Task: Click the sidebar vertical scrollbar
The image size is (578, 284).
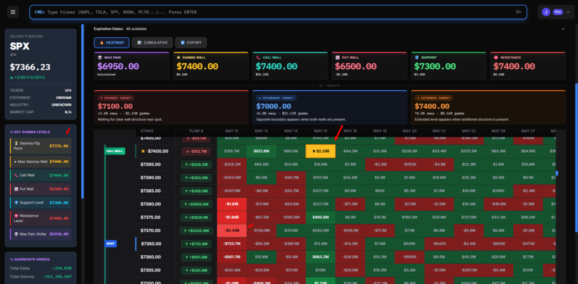Action: point(82,111)
